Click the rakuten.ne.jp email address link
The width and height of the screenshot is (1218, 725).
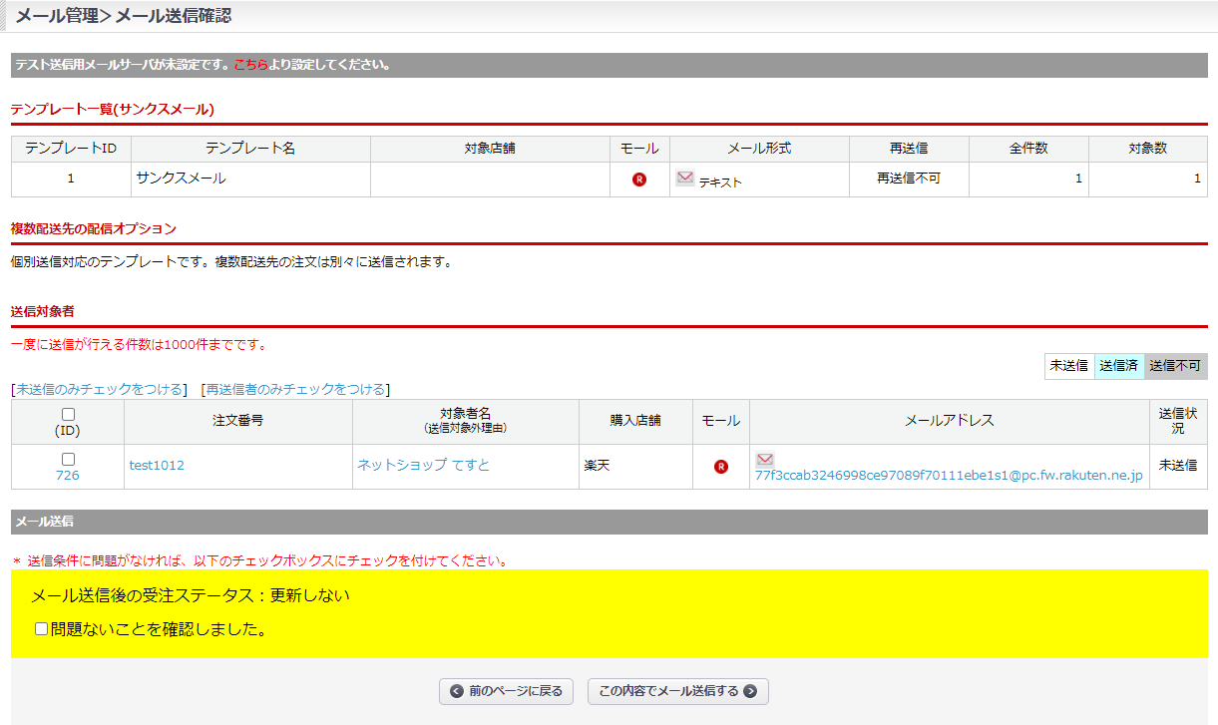(x=949, y=476)
